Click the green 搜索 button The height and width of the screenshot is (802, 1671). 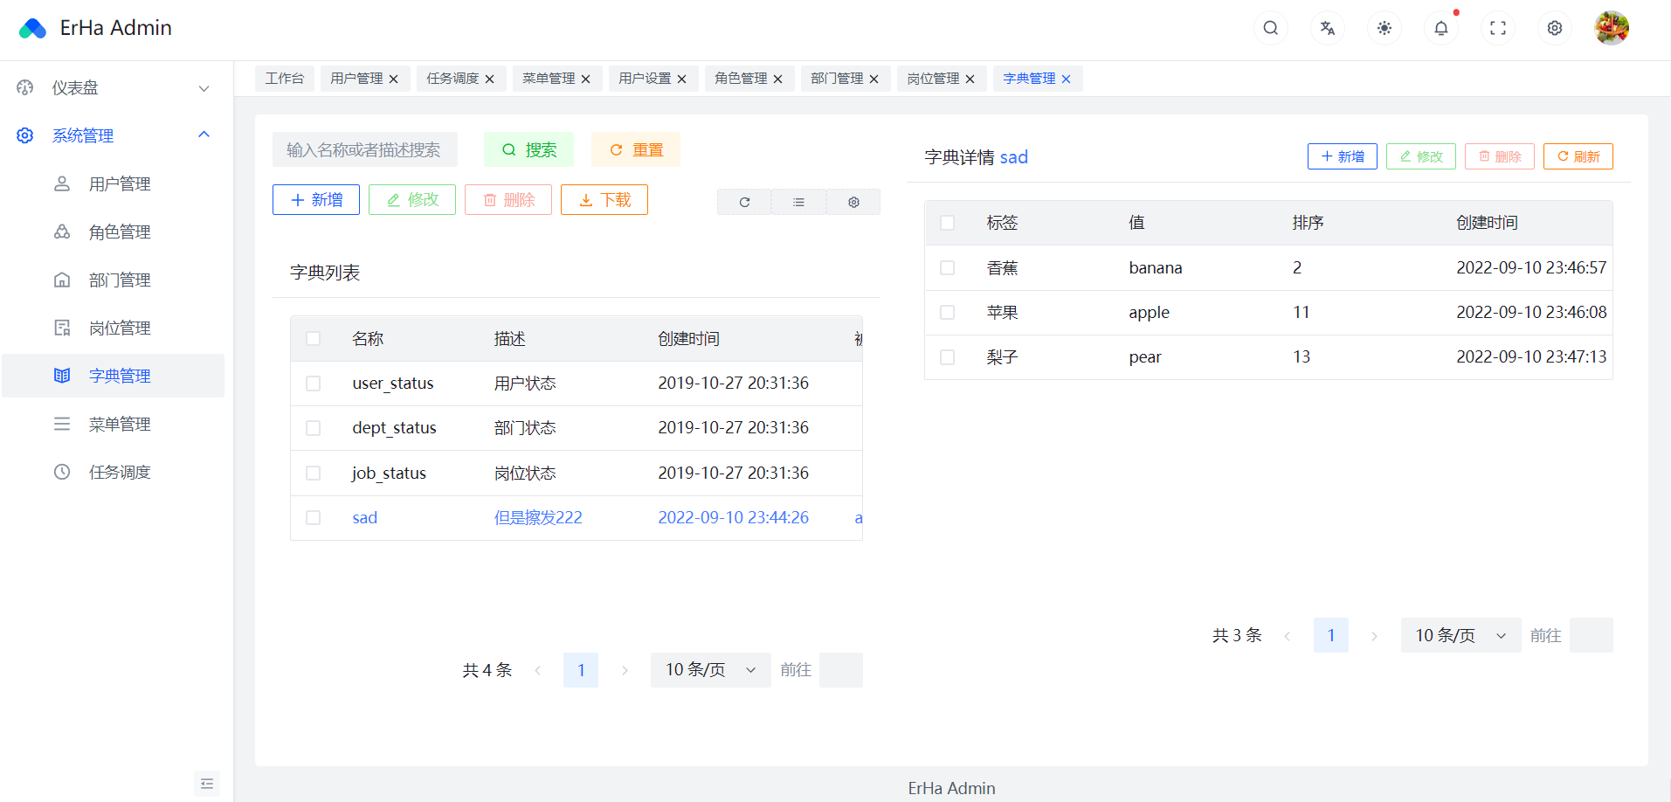coord(529,149)
